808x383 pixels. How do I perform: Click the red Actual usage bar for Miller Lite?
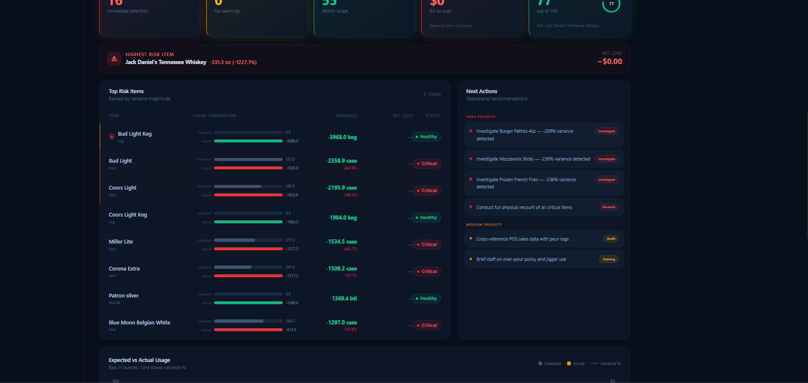pyautogui.click(x=248, y=249)
